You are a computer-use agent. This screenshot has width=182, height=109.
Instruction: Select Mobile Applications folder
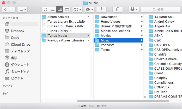[x=118, y=31]
